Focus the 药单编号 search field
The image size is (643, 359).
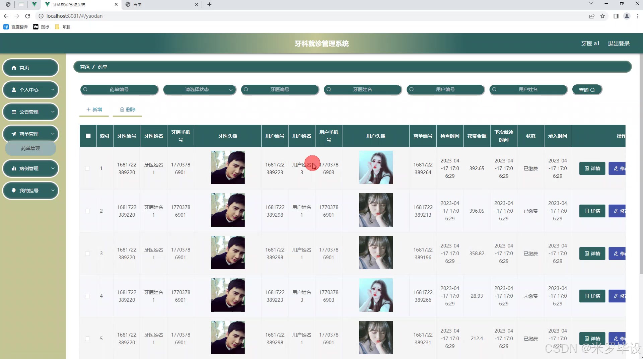pyautogui.click(x=119, y=89)
